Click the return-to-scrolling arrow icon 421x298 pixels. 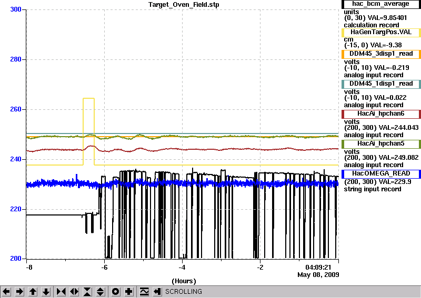coord(157,292)
